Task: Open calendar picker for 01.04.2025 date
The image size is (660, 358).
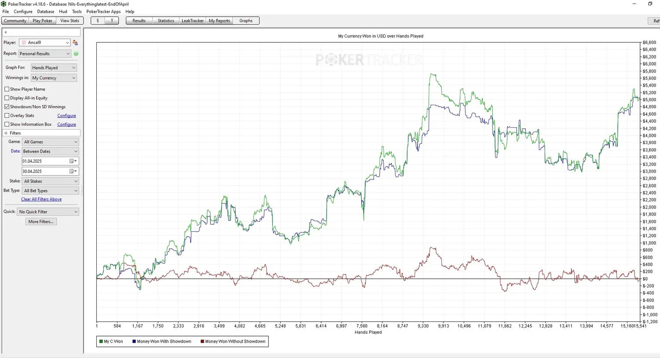Action: click(x=73, y=161)
